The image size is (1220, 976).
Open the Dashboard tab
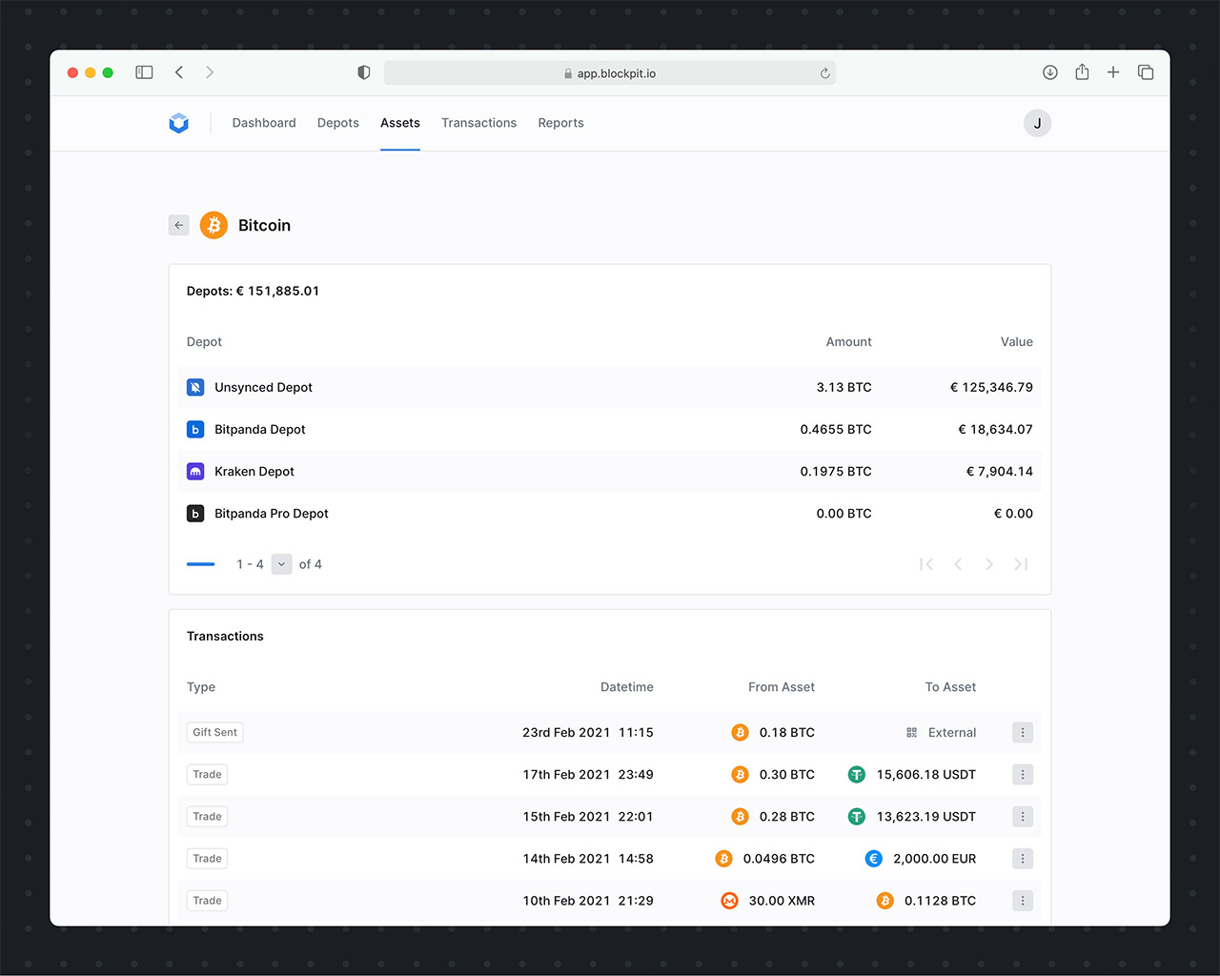coord(264,123)
